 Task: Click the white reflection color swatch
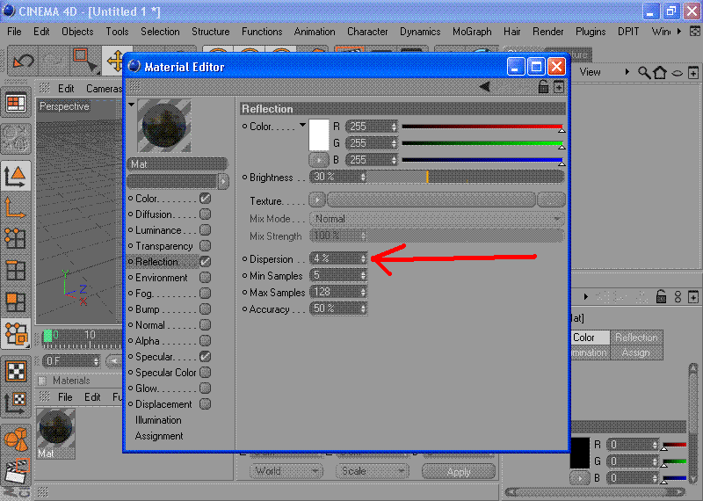(319, 134)
